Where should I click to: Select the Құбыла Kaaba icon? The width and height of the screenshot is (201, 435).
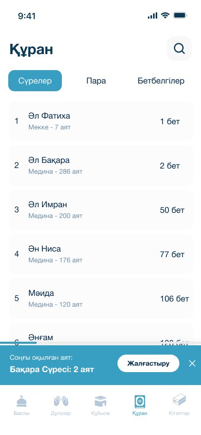pyautogui.click(x=100, y=401)
